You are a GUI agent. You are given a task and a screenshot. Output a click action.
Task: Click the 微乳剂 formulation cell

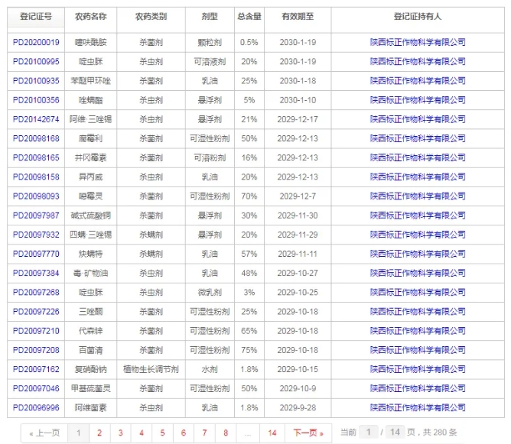click(x=210, y=292)
